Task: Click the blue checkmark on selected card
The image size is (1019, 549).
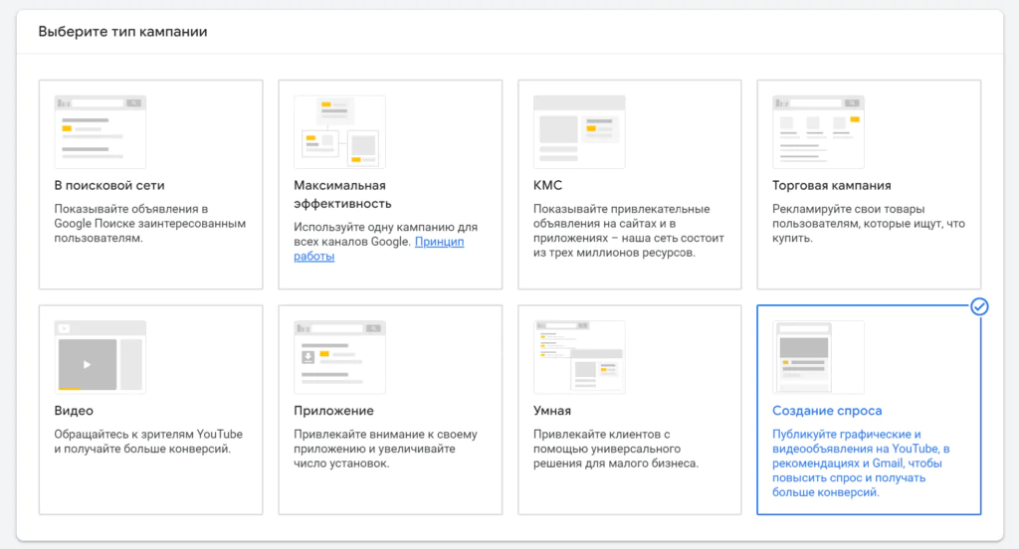Action: click(979, 306)
